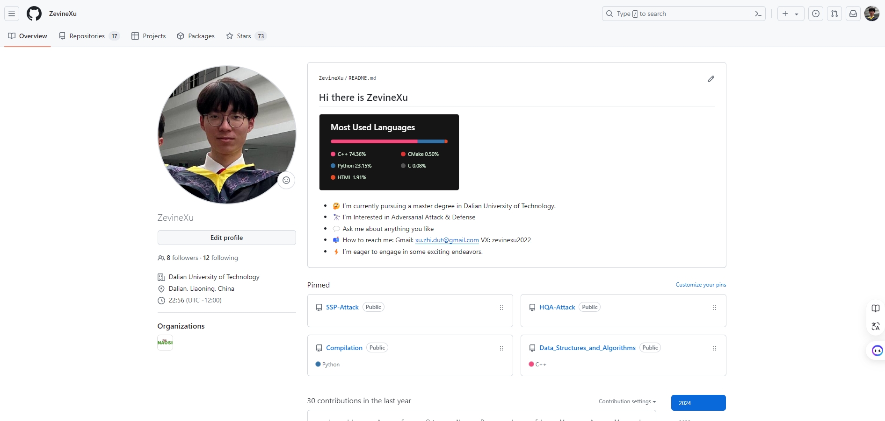Screen dimensions: 885x421
Task: Expand the create new plus dropdown
Action: [x=791, y=14]
